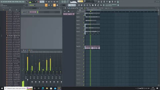Click the record transport button
Image resolution: width=160 pixels, height=90 pixels.
click(38, 2)
